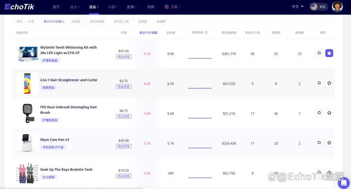View 商品规格 for $47.95 product

pyautogui.click(x=124, y=57)
